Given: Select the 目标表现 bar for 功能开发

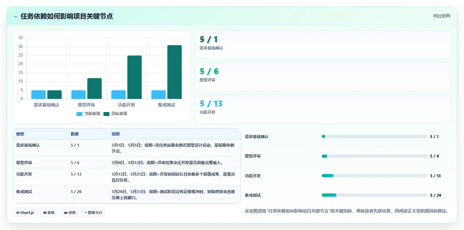Looking at the screenshot, I should (x=134, y=77).
